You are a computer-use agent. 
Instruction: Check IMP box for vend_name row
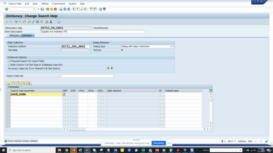click(x=67, y=94)
